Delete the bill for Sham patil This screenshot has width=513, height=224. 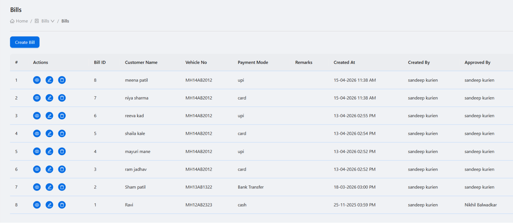(x=62, y=187)
